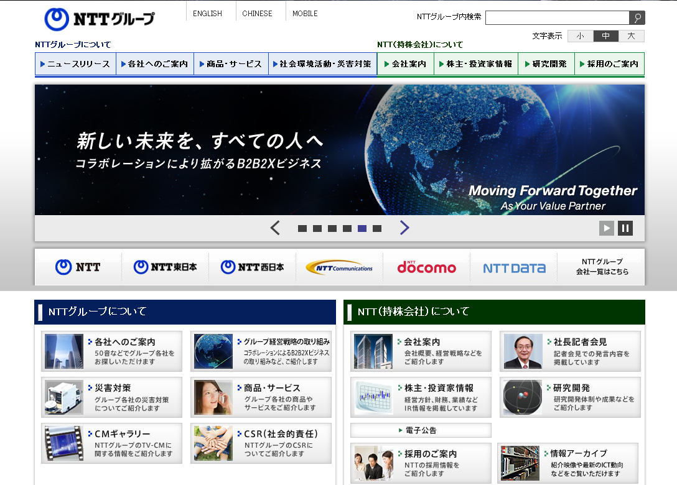Image resolution: width=677 pixels, height=485 pixels.
Task: Open the 災害対策 card
Action: (x=112, y=397)
